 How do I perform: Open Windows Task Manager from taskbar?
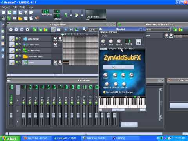click(96, 138)
